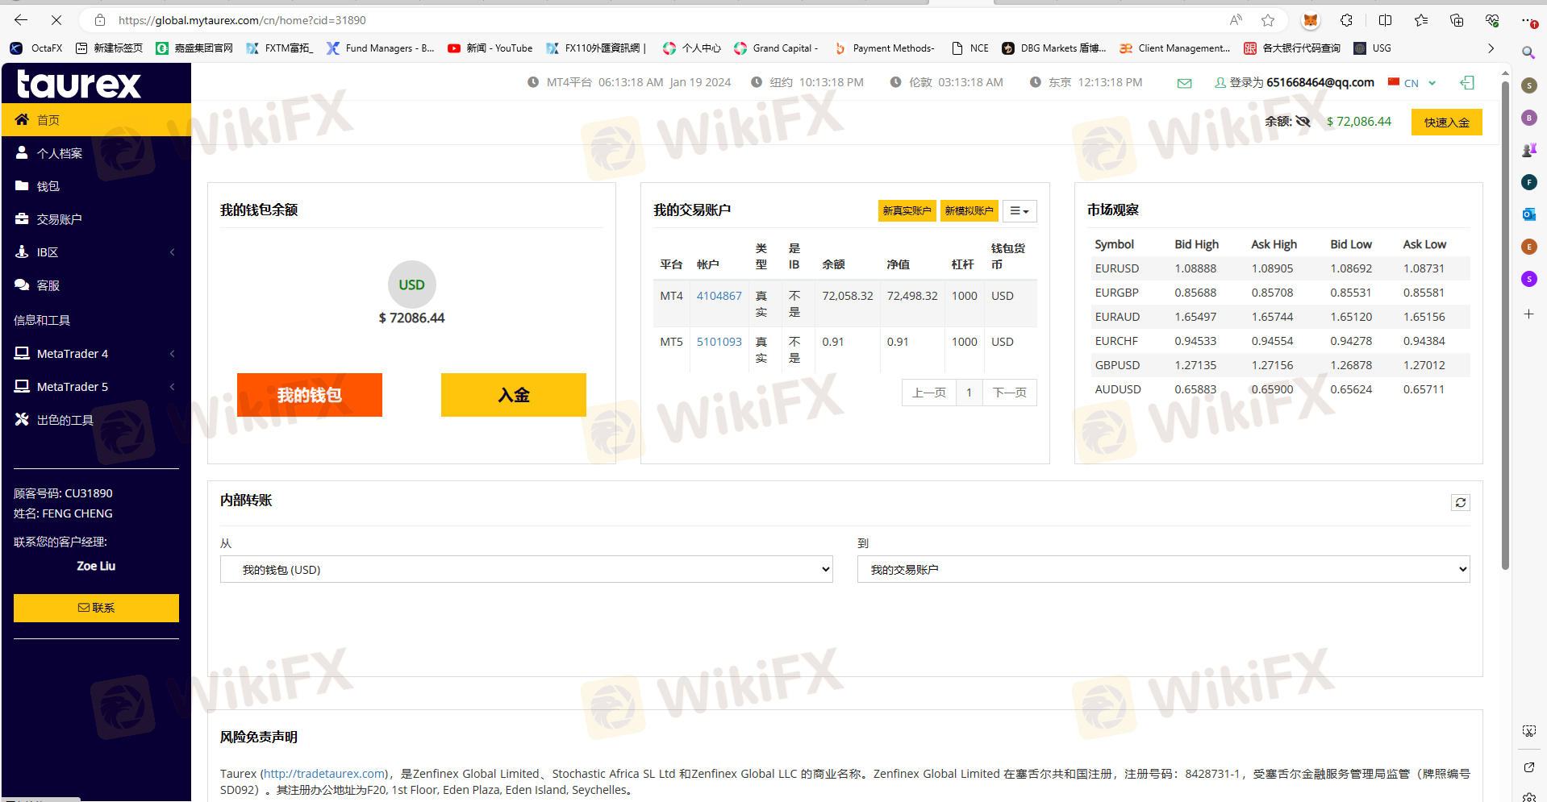Go to next page 下一页

pyautogui.click(x=1009, y=393)
